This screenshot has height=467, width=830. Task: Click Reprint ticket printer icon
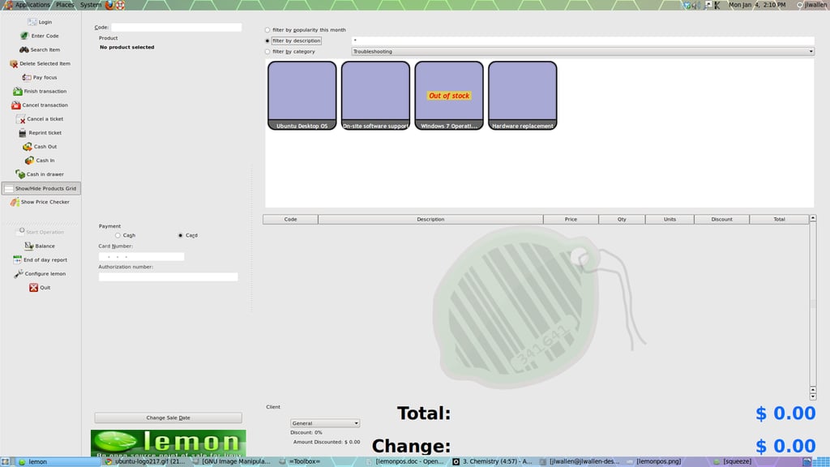[x=22, y=133]
